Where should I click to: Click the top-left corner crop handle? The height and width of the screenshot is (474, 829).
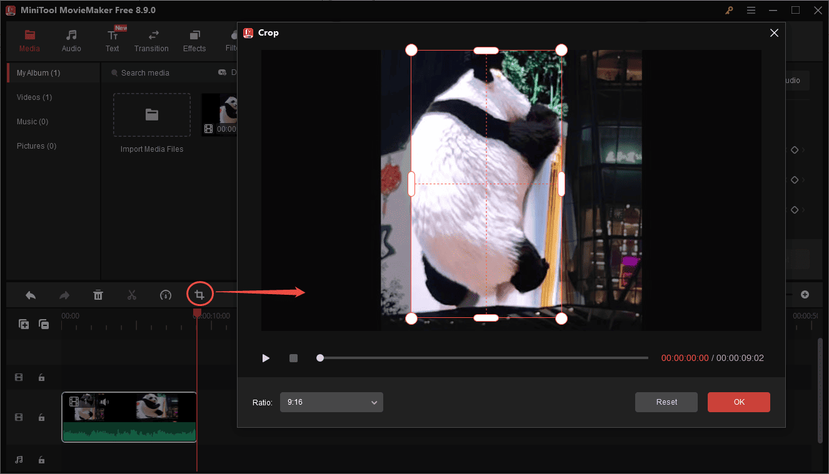tap(411, 50)
